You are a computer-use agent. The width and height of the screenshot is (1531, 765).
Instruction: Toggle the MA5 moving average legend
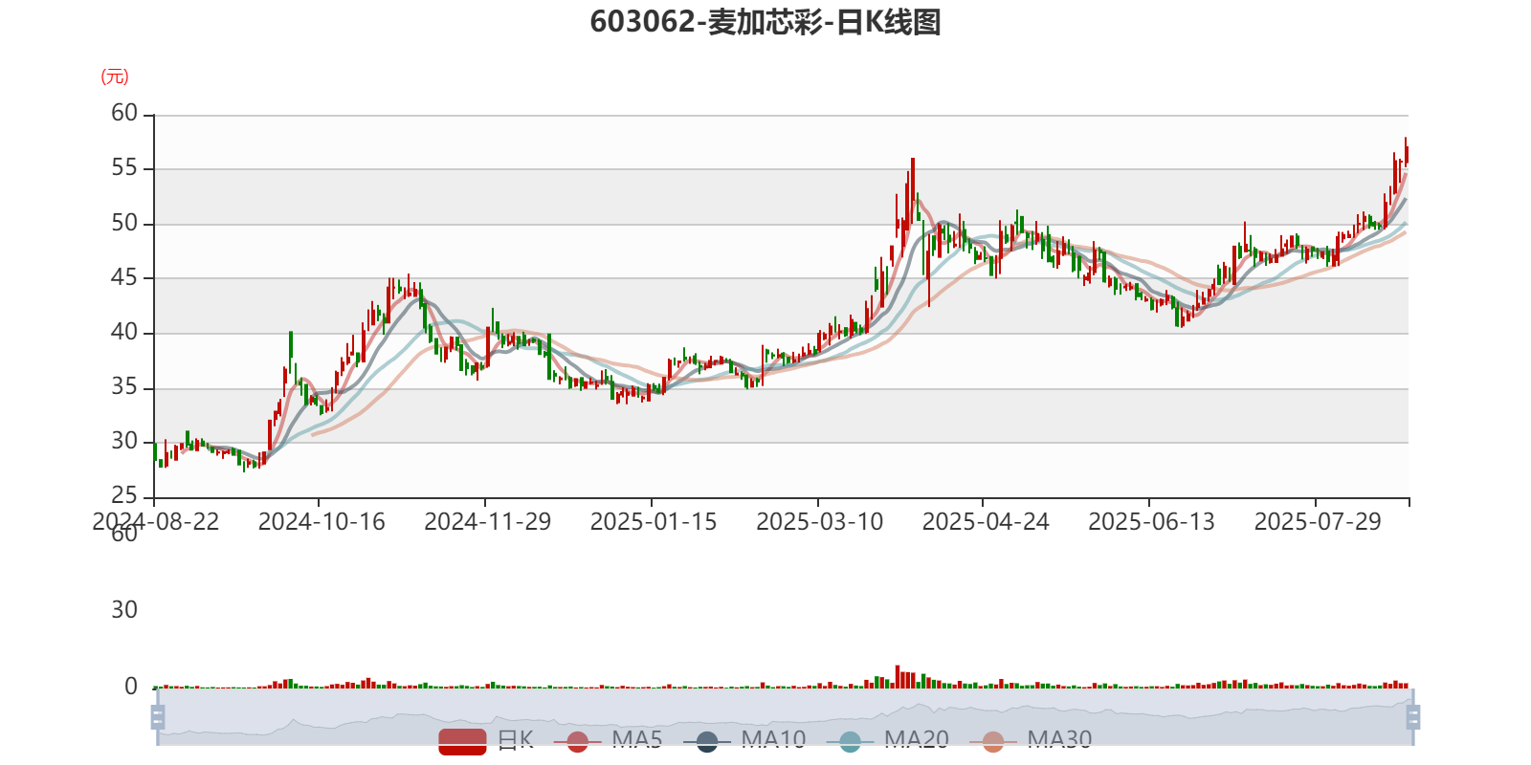tap(609, 740)
